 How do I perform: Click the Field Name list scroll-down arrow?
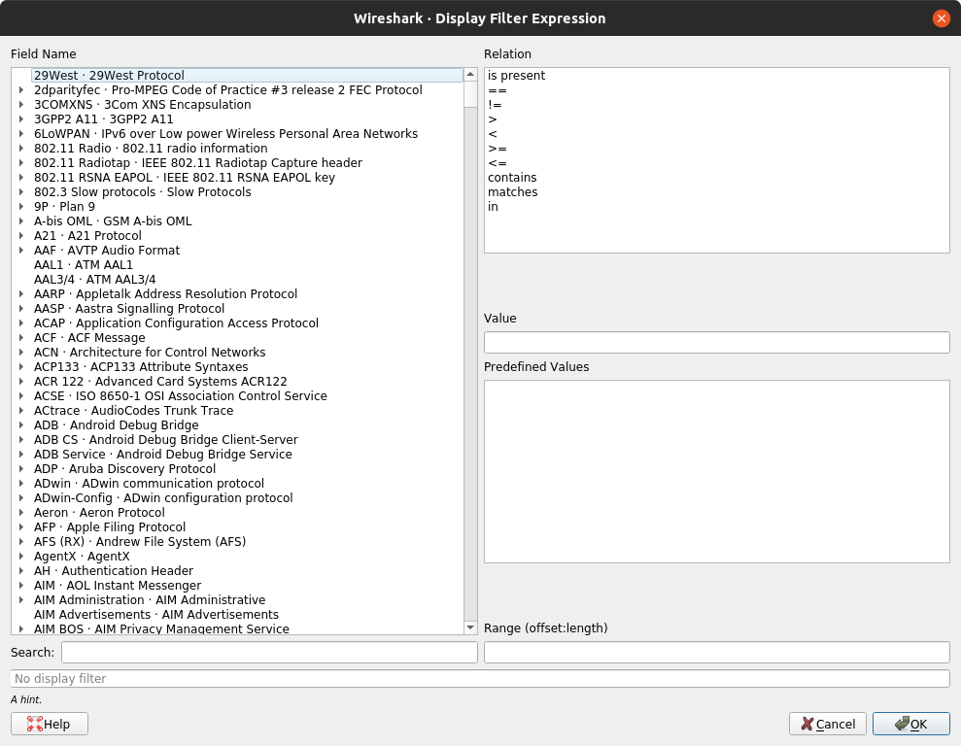(470, 627)
